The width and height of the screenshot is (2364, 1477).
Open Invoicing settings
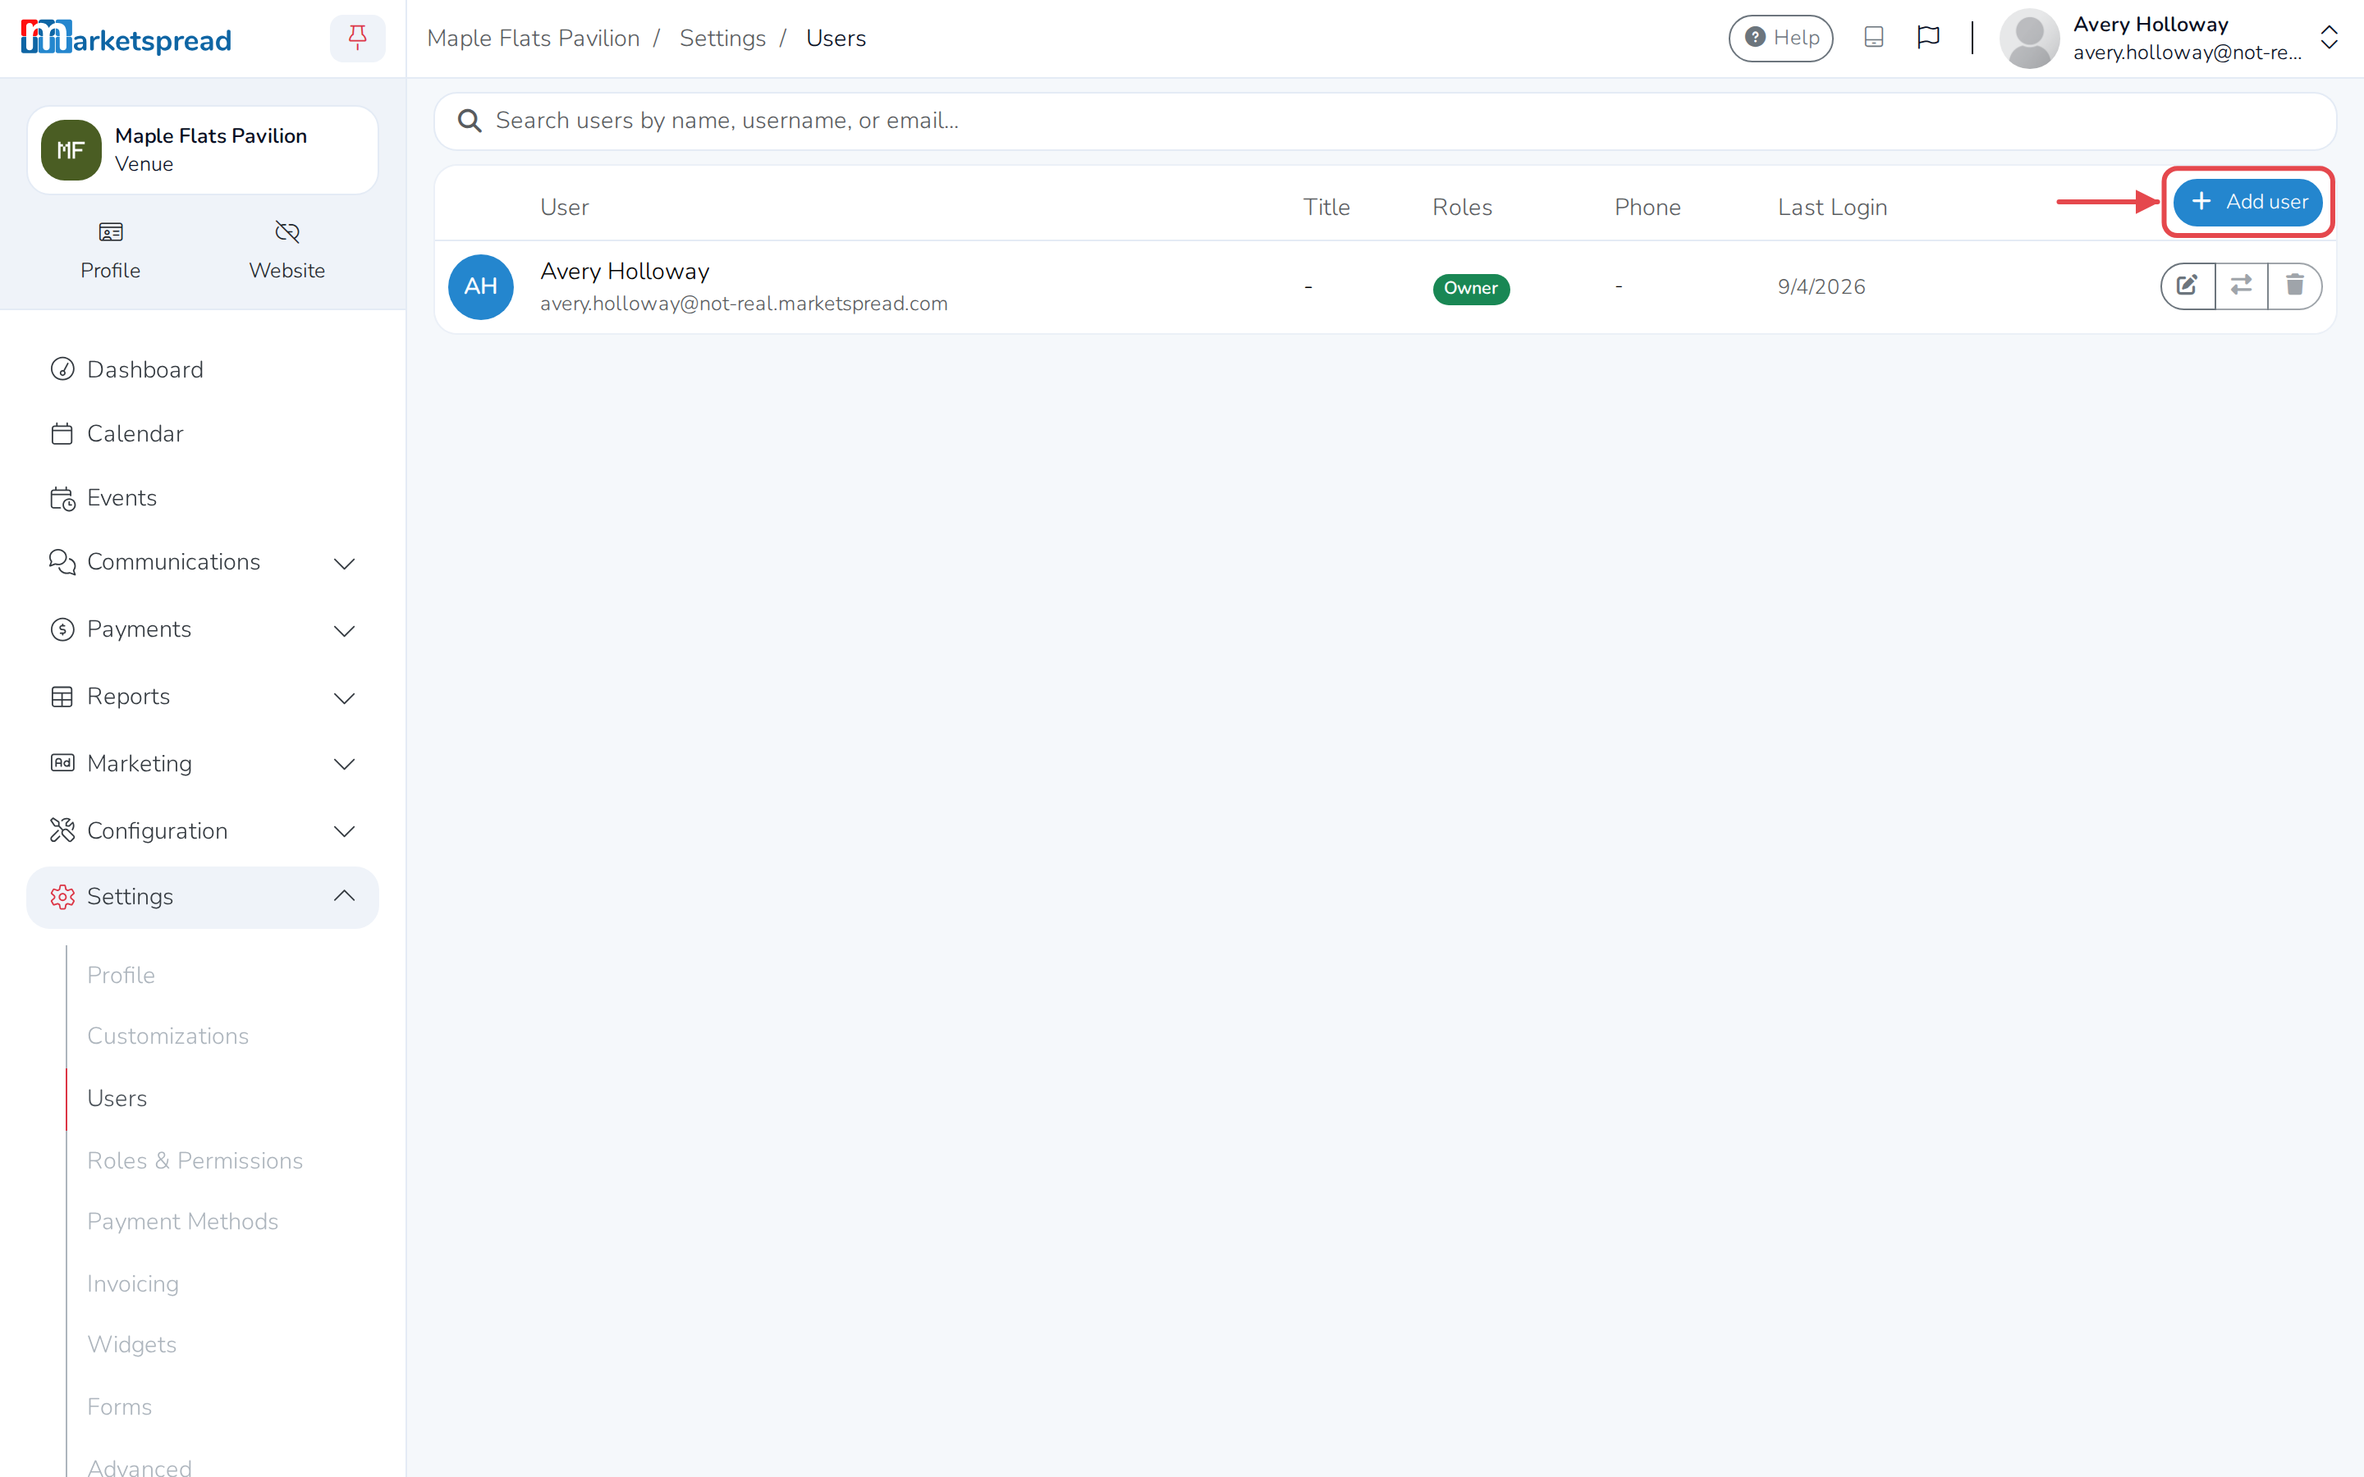pyautogui.click(x=133, y=1283)
